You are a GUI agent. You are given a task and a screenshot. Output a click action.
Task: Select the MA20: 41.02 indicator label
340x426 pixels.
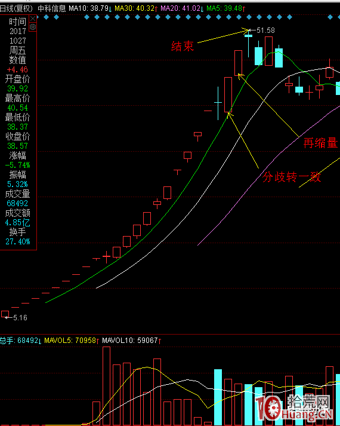tap(182, 8)
